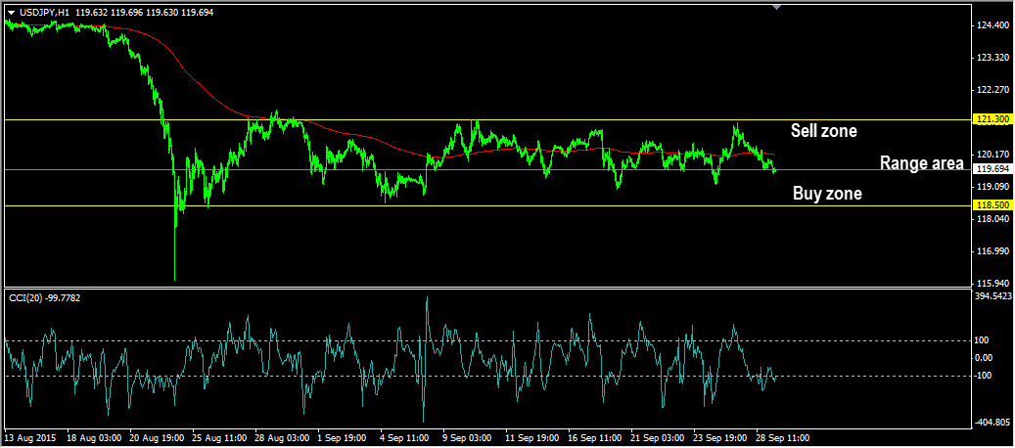1015x448 pixels.
Task: Select the "Sell zone" text label
Action: pos(823,130)
